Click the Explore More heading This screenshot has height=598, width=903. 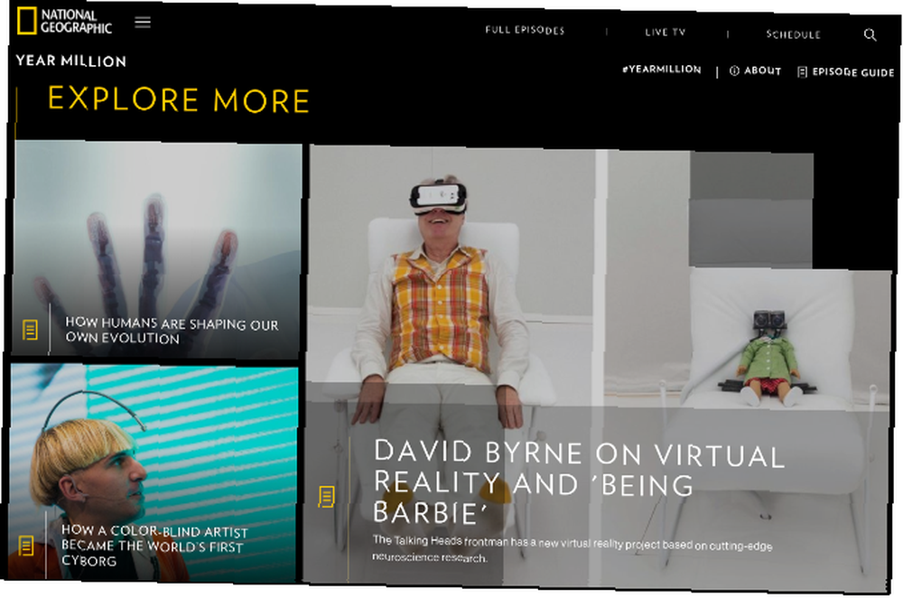pos(179,99)
